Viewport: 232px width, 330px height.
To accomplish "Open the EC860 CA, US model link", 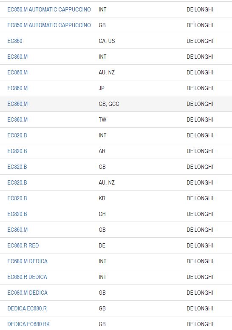I will (x=15, y=41).
